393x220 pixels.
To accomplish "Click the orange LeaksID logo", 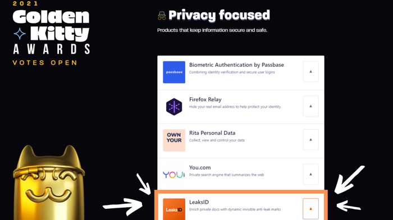I will pyautogui.click(x=174, y=209).
